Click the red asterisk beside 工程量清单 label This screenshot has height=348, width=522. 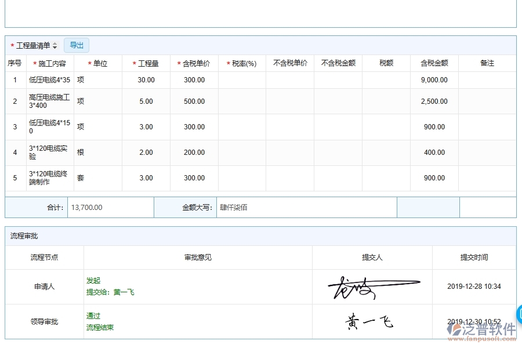[12, 45]
